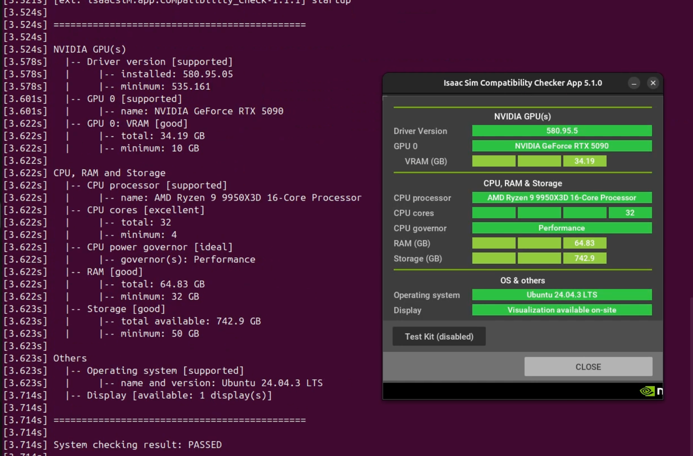Select the NVIDIA GeForce RTX 5090 bar
Screen dimensions: 693x456
tap(562, 146)
